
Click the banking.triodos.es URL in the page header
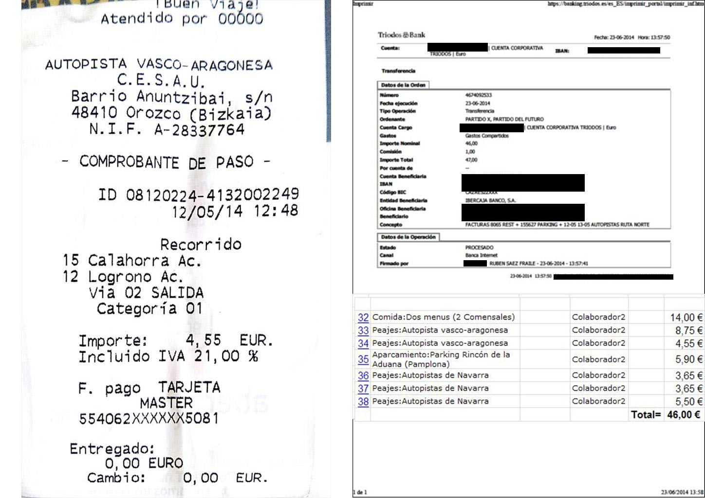626,3
